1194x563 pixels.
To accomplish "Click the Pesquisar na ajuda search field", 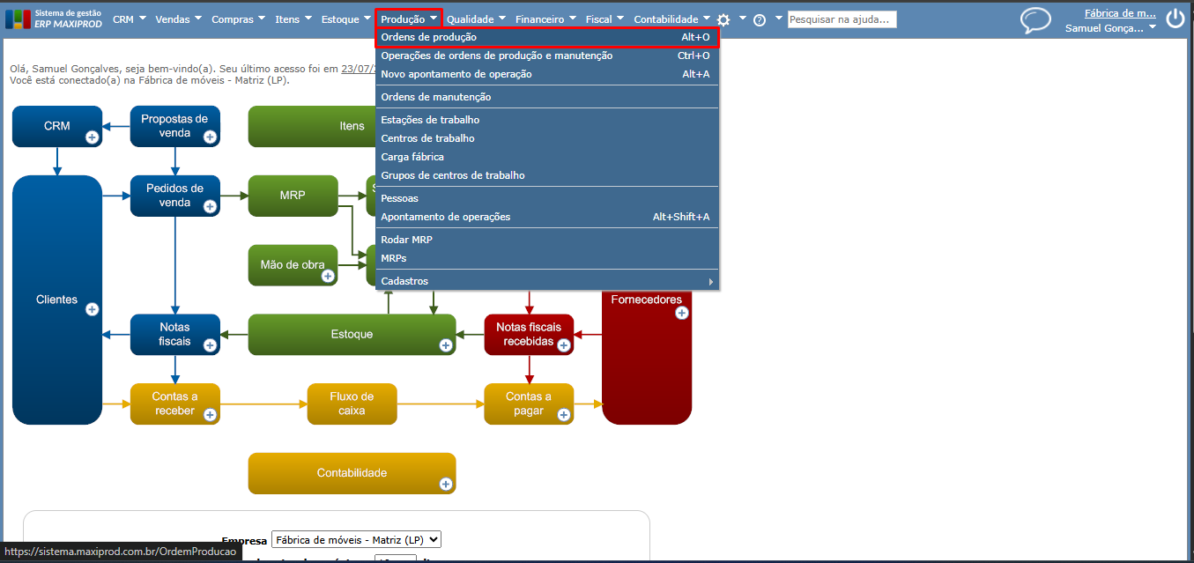I will point(842,19).
